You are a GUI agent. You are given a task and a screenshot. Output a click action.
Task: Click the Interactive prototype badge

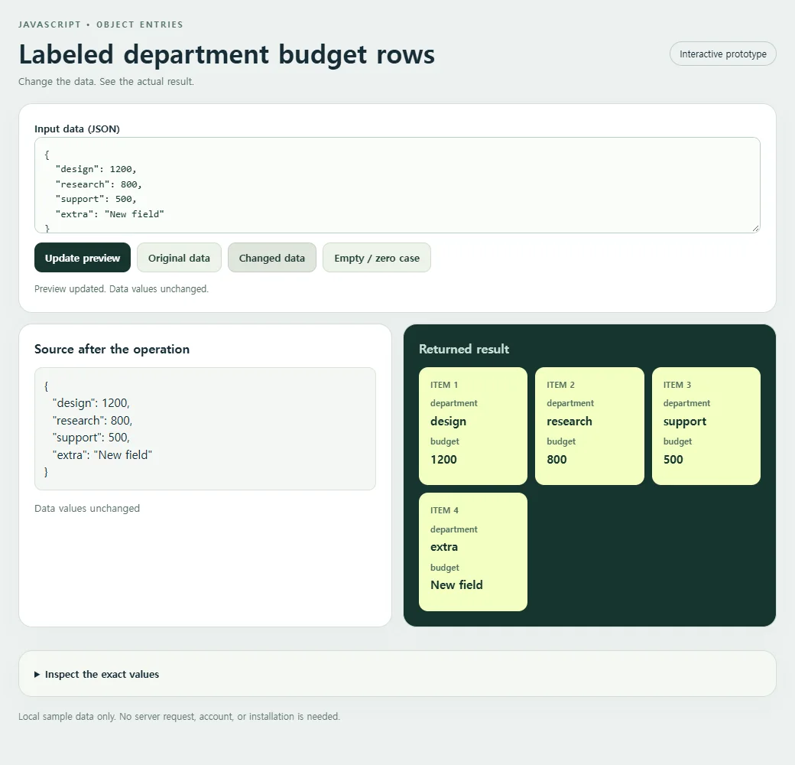(x=723, y=54)
